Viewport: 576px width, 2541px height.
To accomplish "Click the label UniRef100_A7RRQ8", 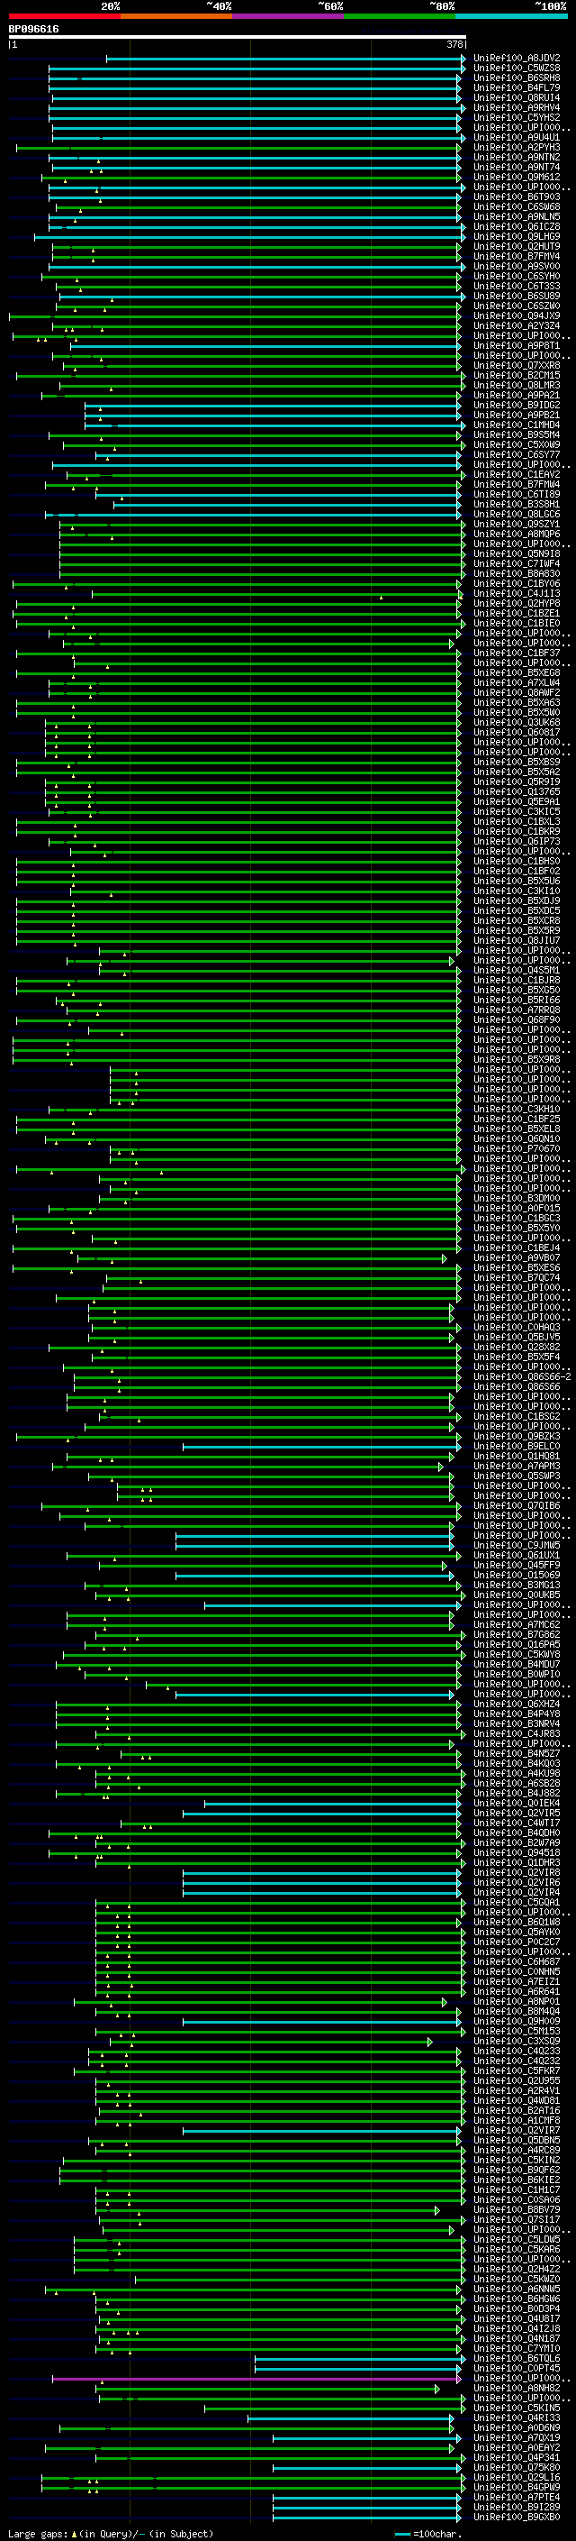I will 517,1010.
